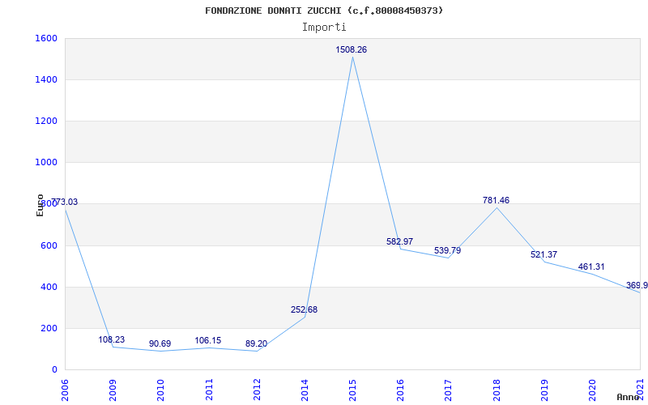Click the 0 y-axis tick label
This screenshot has height=405, width=648.
pos(54,369)
